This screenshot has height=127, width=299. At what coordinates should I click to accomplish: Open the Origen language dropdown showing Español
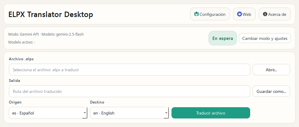click(46, 113)
